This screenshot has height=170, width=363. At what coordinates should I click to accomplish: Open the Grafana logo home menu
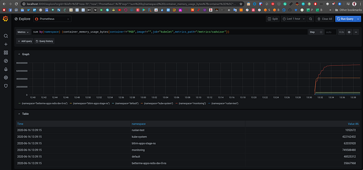[5, 19]
